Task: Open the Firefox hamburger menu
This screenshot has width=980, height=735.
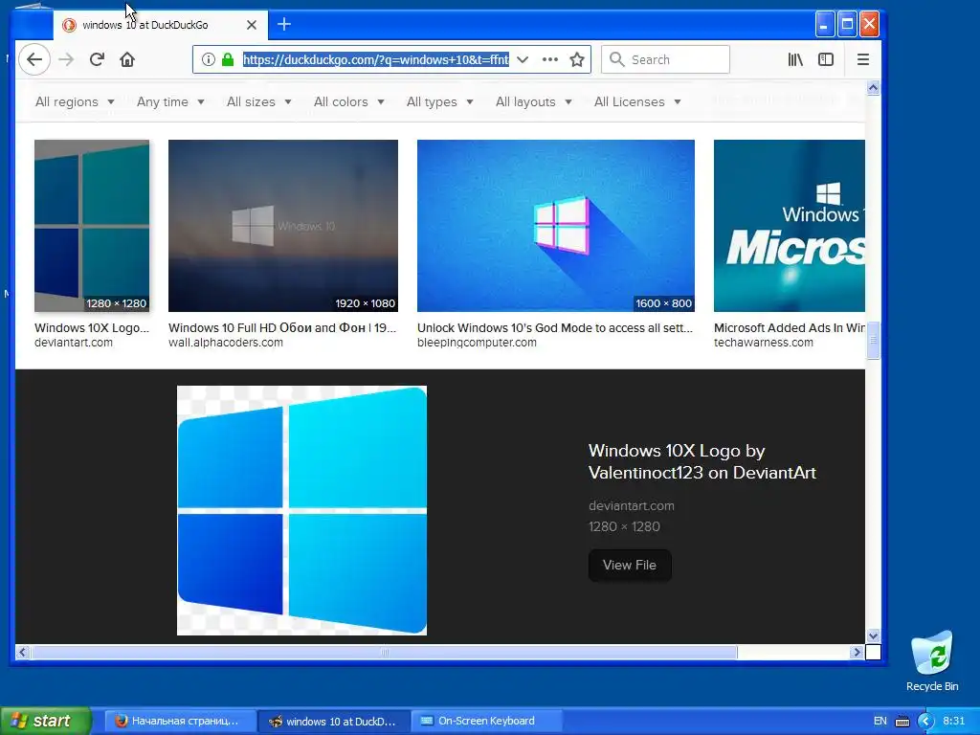Action: (x=863, y=59)
